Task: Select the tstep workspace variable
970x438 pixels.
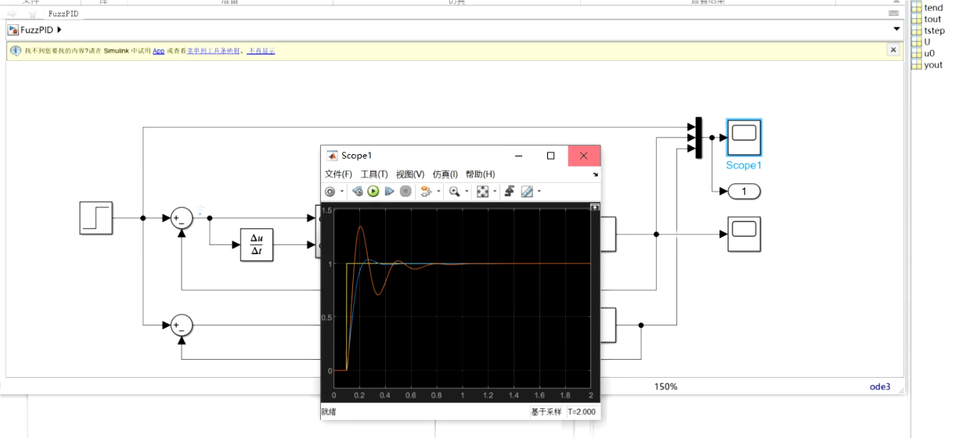Action: [929, 31]
